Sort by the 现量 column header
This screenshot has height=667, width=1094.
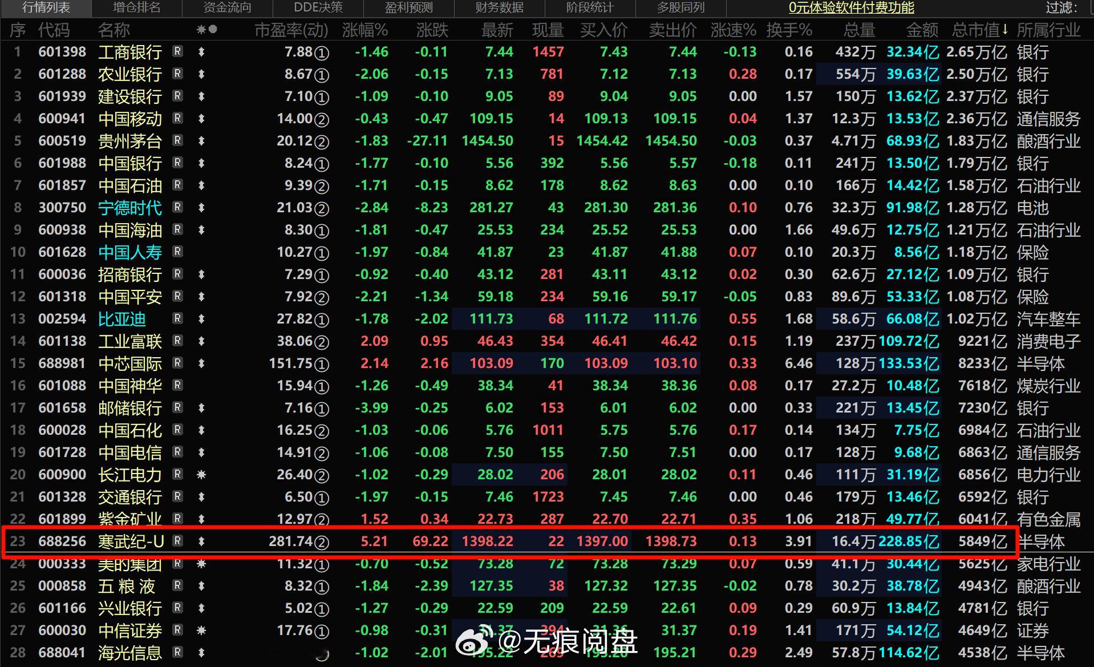tap(548, 30)
